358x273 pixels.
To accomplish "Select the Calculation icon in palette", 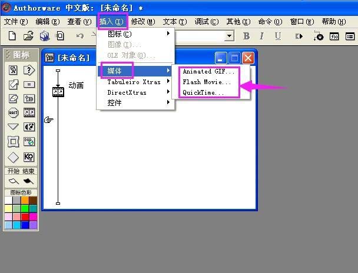I will point(29,85).
